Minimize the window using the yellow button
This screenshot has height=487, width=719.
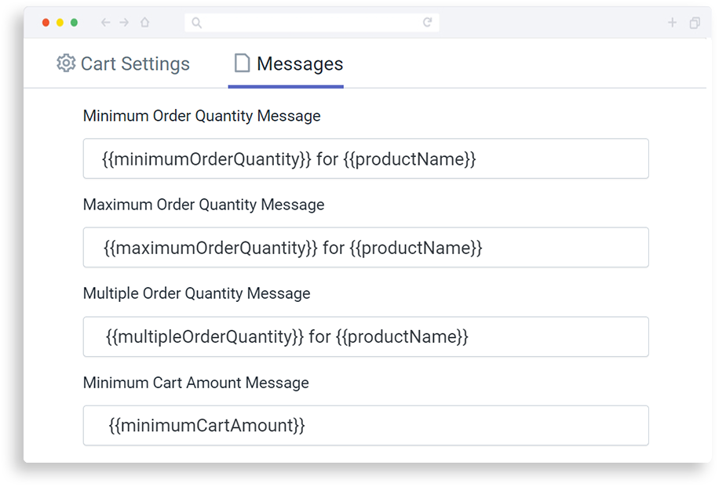(60, 23)
